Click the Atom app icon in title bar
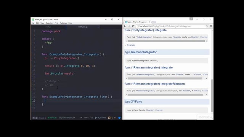 [33, 19]
